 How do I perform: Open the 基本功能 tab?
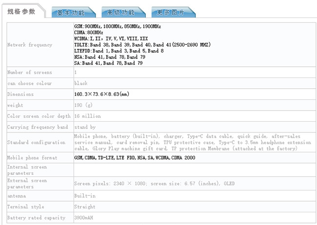click(70, 13)
